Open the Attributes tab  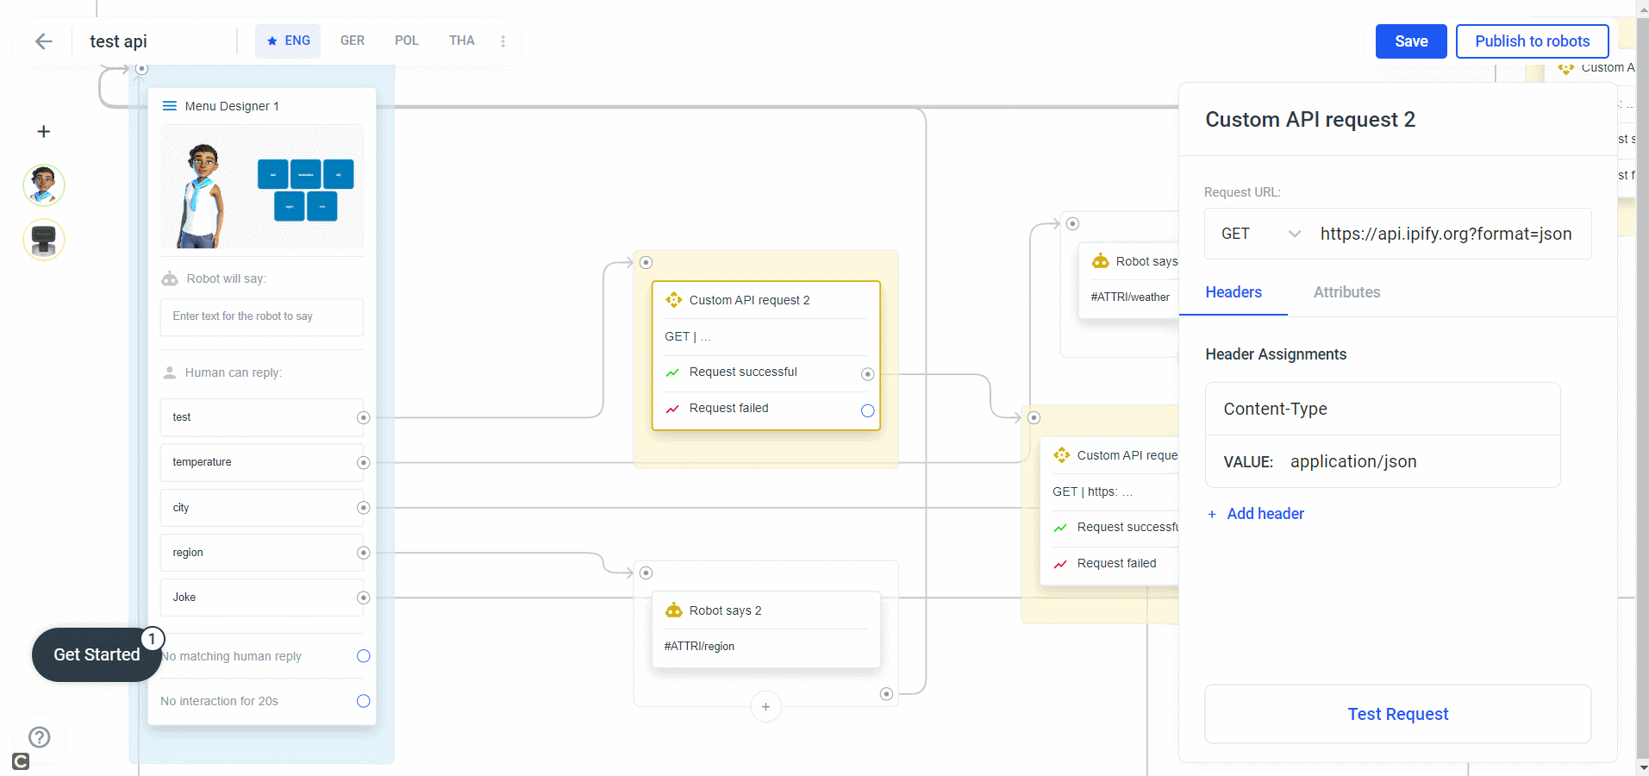pos(1346,292)
